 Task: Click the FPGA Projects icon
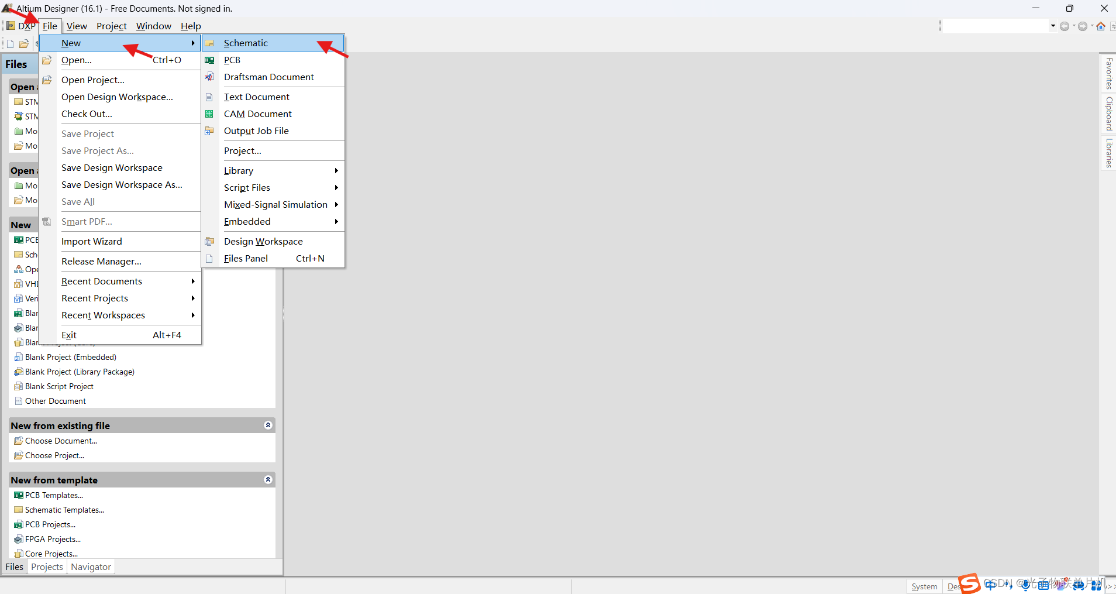click(19, 540)
